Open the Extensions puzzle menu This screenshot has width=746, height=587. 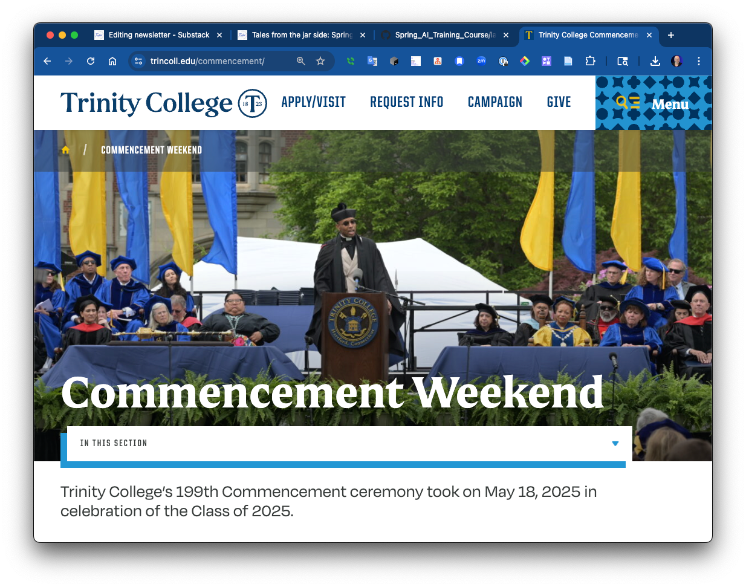(x=591, y=61)
